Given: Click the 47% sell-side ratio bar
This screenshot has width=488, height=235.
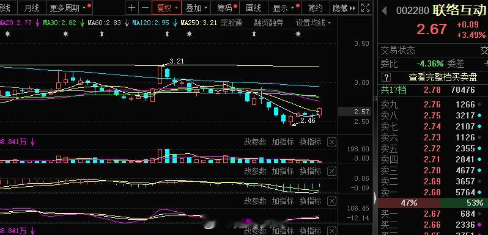Looking at the screenshot, I should click(x=409, y=203).
